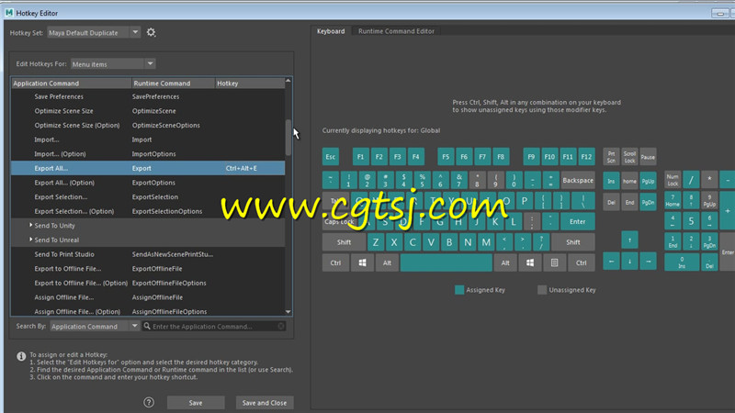
Task: Sort by Runtime Command column header
Action: coord(173,84)
